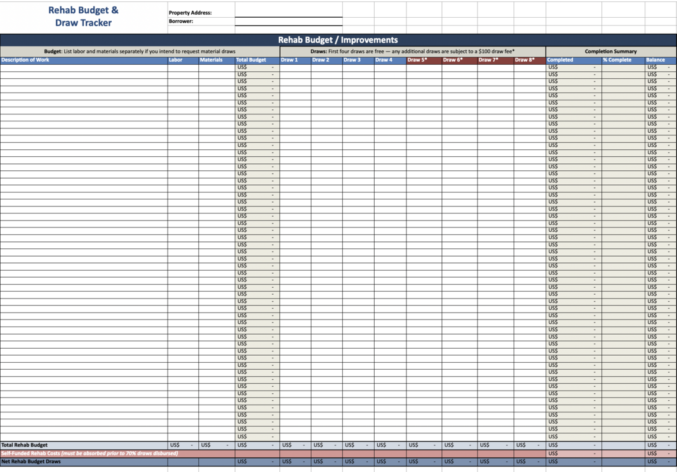Select the Completion Summary section header
This screenshot has height=472, width=677.
tap(610, 51)
